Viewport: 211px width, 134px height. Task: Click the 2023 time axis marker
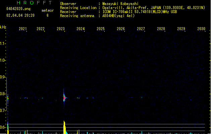[x=61, y=28]
